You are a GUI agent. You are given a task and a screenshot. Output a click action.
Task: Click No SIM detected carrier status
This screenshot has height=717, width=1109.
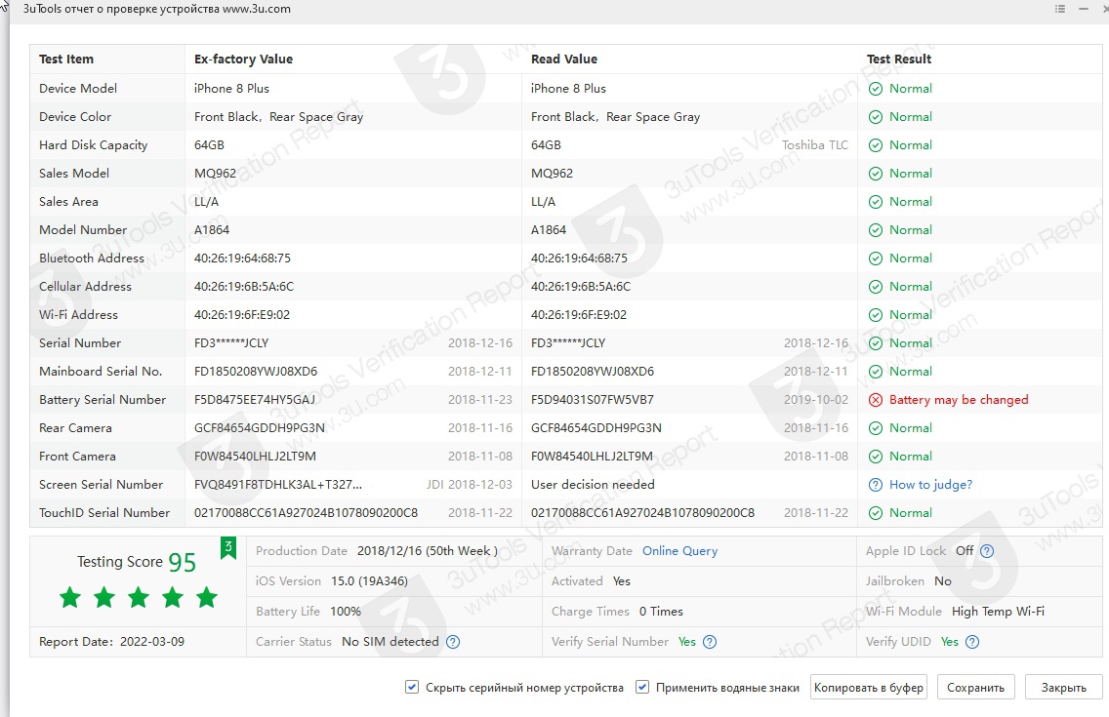390,642
